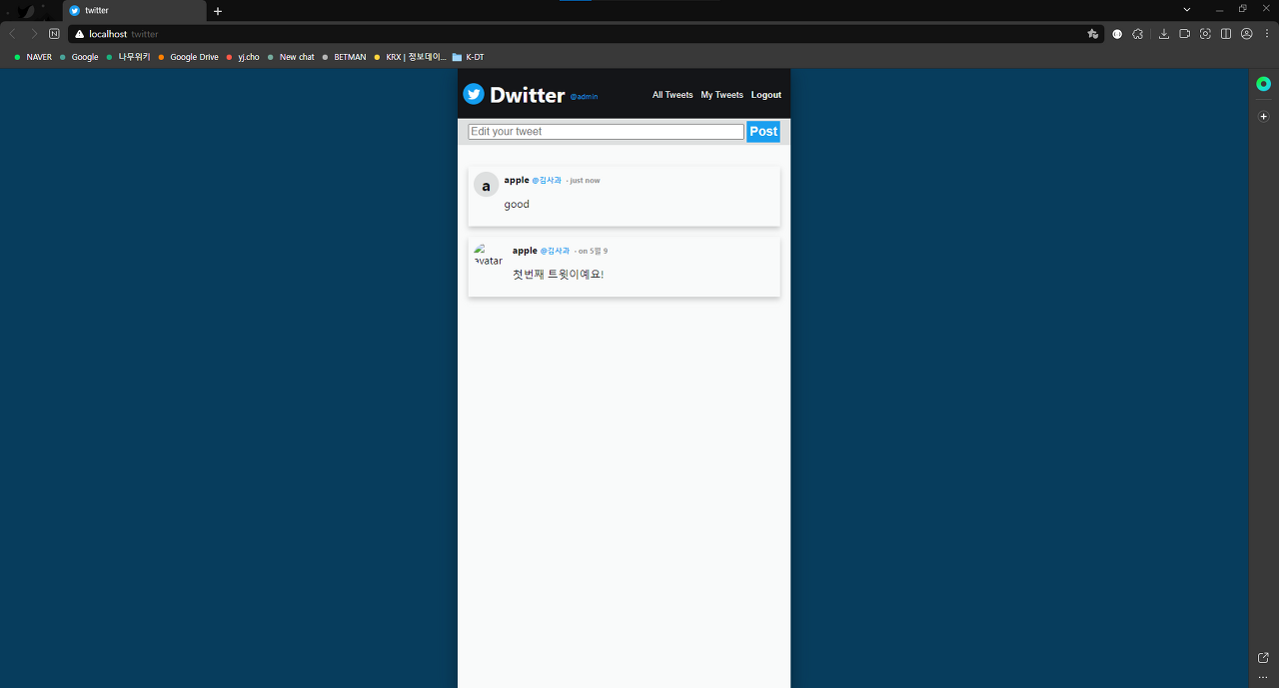
Task: Open the BETMAN bookmark
Action: 344,57
